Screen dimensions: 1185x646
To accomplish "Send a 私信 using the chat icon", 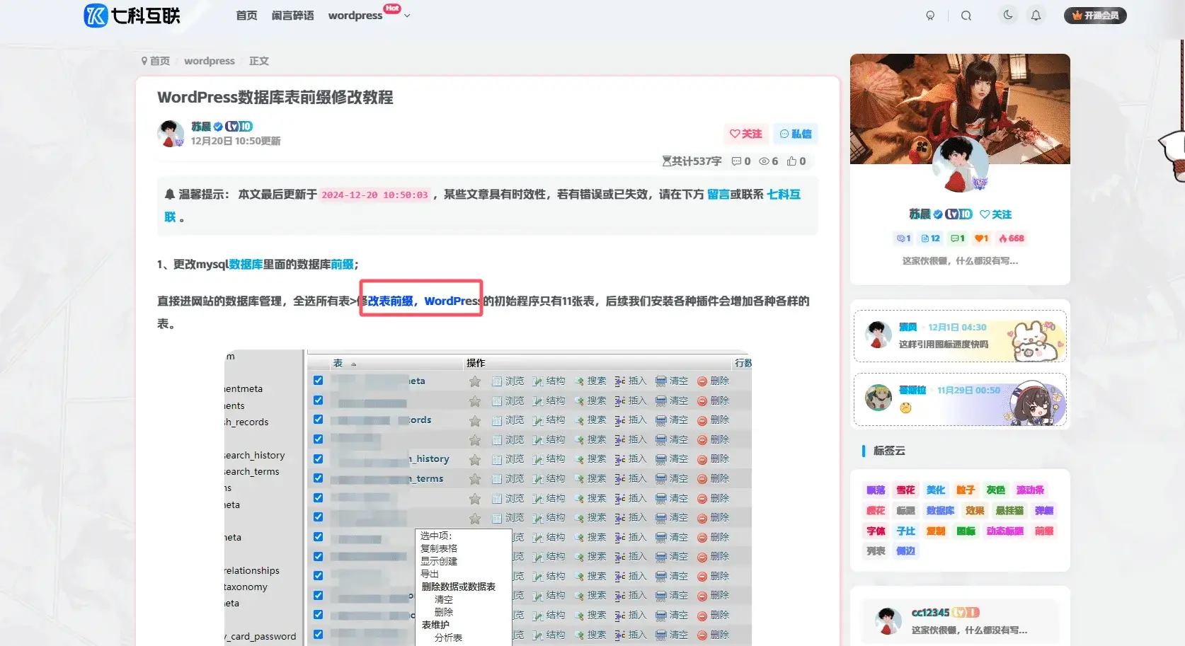I will click(795, 134).
